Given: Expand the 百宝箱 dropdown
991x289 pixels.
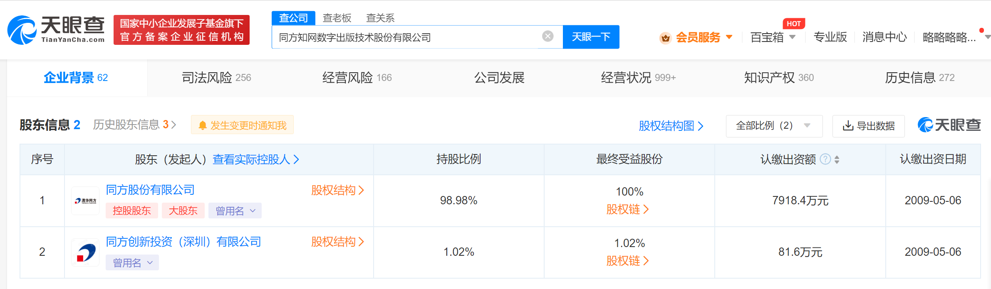Looking at the screenshot, I should coord(773,37).
